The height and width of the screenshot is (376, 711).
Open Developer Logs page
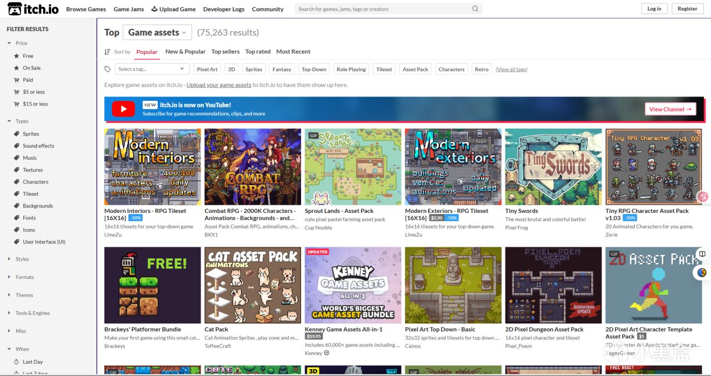point(224,9)
